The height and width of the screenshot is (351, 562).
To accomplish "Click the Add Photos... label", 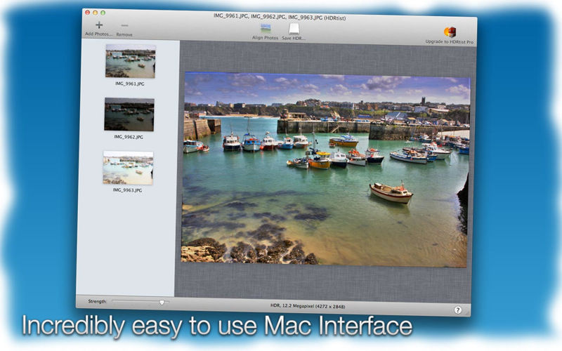I will pyautogui.click(x=99, y=34).
